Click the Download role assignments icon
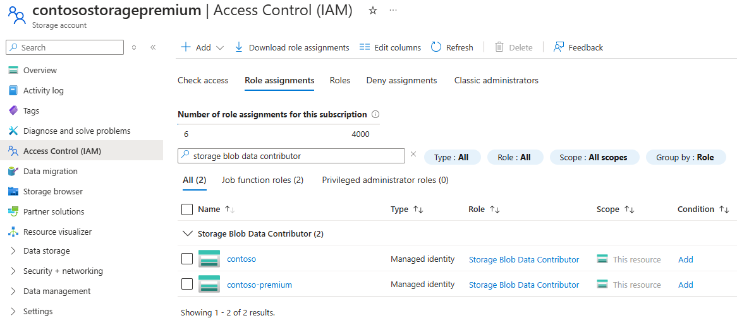Image resolution: width=737 pixels, height=318 pixels. (x=239, y=47)
